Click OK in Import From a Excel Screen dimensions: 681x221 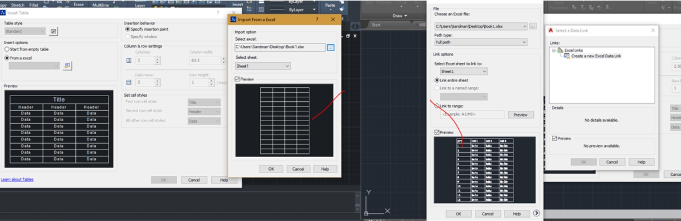(271, 169)
